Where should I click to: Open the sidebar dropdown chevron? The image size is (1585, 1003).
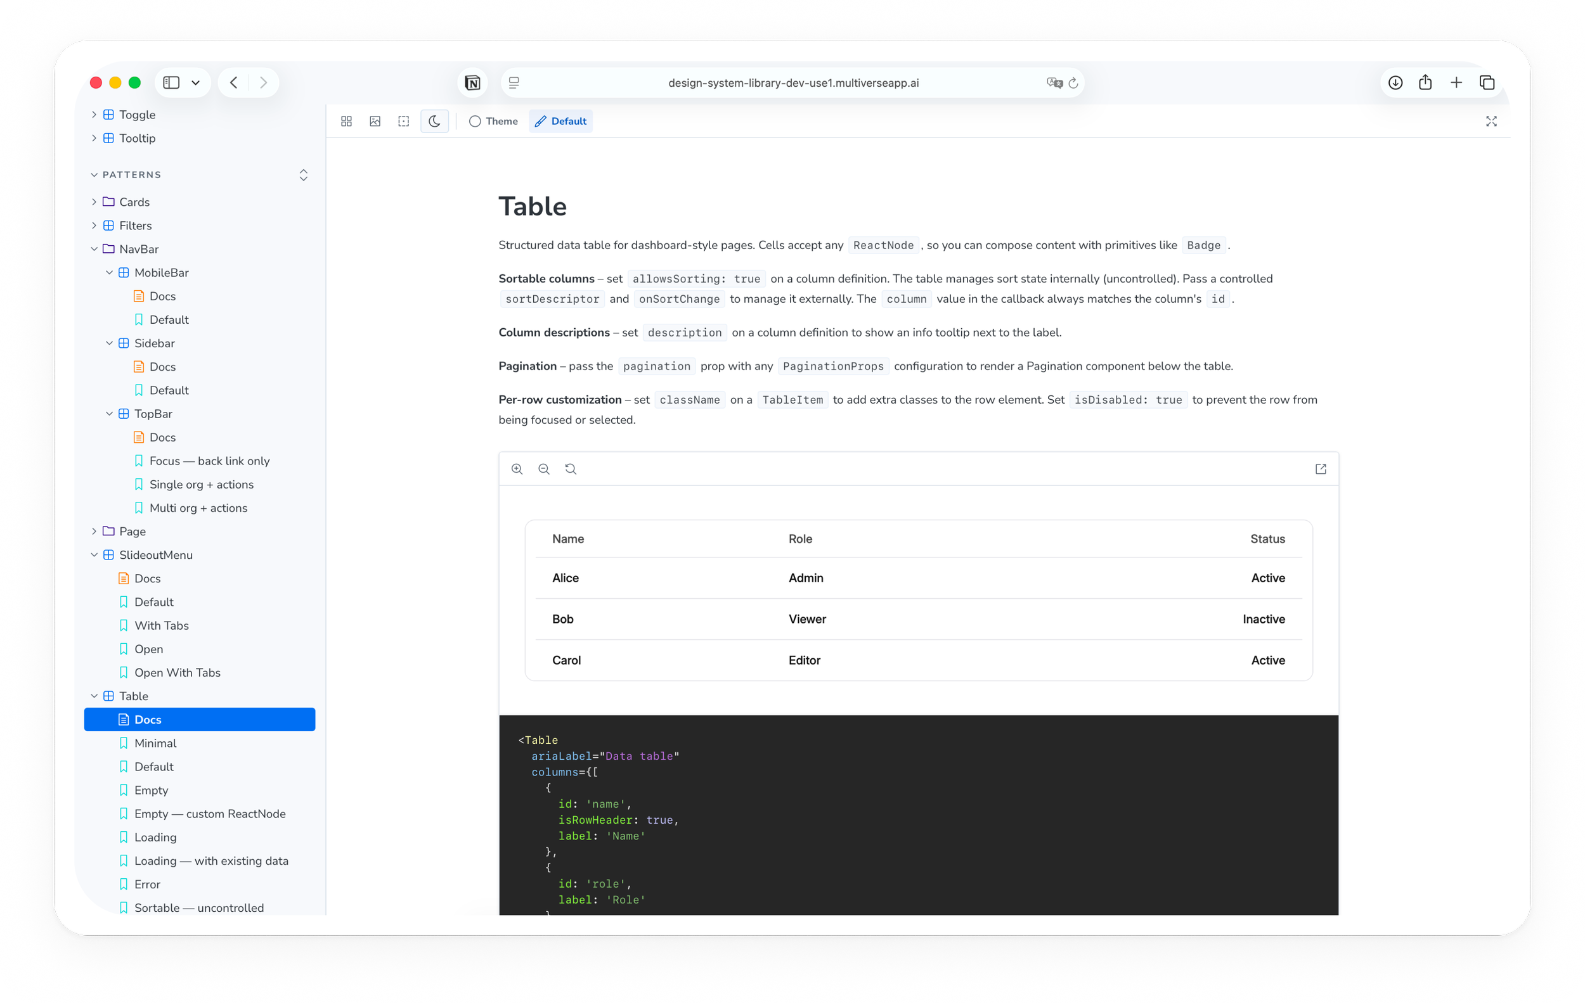tap(195, 83)
